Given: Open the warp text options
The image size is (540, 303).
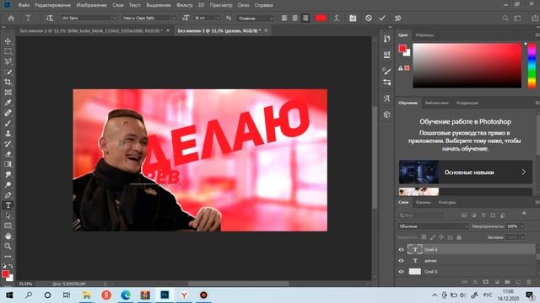Looking at the screenshot, I should pos(337,19).
